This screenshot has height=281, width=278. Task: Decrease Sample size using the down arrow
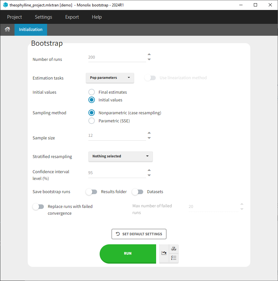coord(149,138)
